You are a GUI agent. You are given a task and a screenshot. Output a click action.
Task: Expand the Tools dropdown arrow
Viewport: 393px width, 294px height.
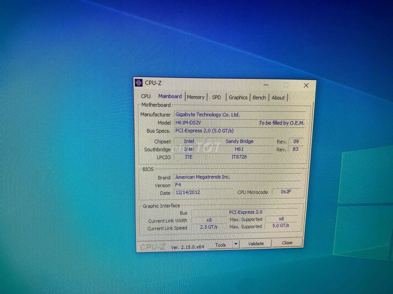pyautogui.click(x=236, y=244)
